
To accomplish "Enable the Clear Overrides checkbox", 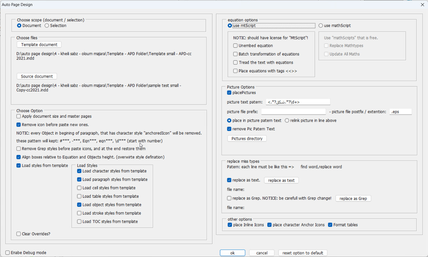I will point(19,234).
